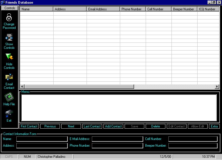
Task: Click the Phone Number column header
Action: (x=133, y=9)
